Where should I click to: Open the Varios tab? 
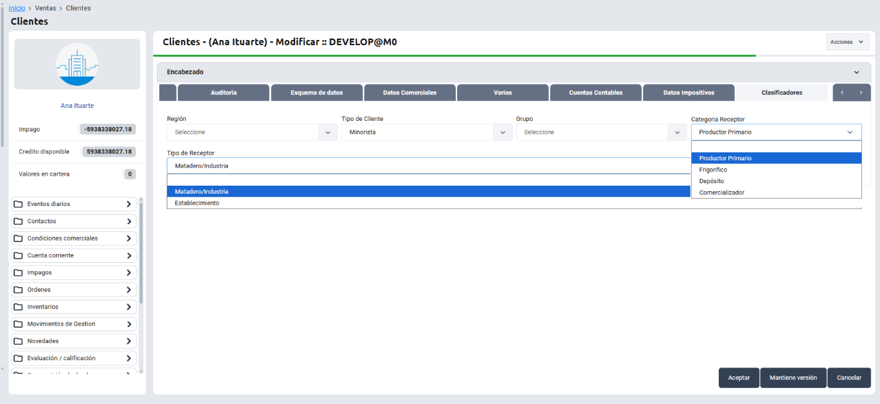coord(503,93)
